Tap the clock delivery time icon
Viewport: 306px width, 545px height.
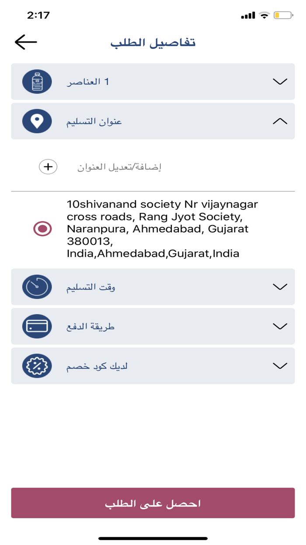pyautogui.click(x=37, y=287)
